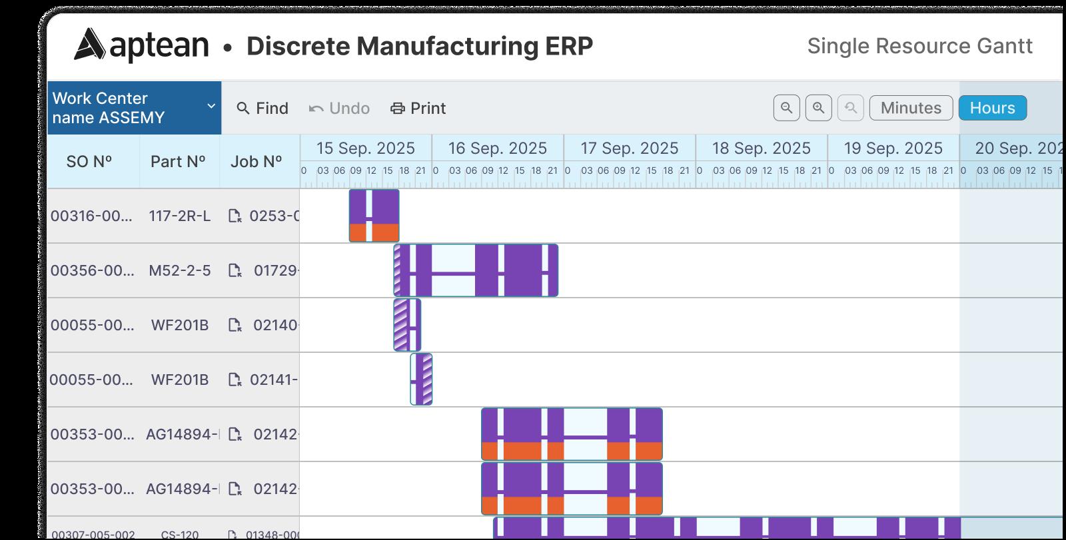Click the Aptean logo
Image resolution: width=1066 pixels, height=540 pixels.
(141, 45)
